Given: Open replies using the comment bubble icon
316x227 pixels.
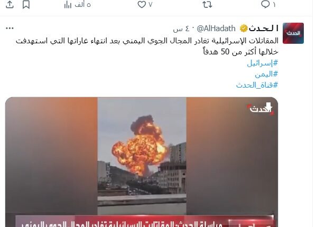Looking at the screenshot, I should pyautogui.click(x=268, y=4).
